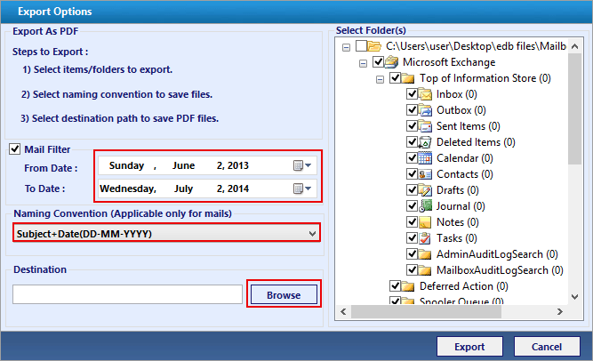Click the Export button
This screenshot has height=361, width=593.
point(470,346)
